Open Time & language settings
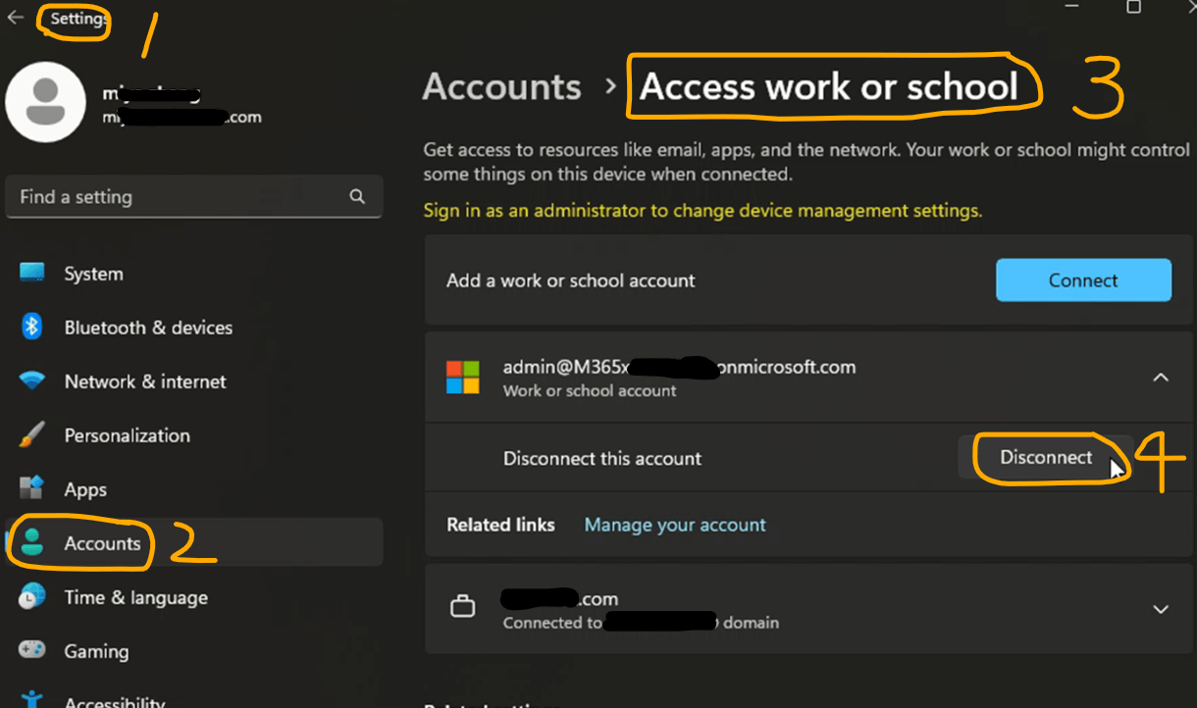 coord(194,597)
